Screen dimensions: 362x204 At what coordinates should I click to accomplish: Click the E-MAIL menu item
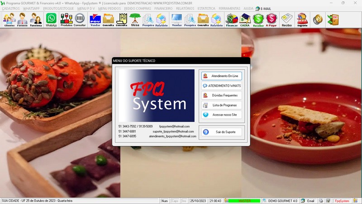(x=263, y=9)
